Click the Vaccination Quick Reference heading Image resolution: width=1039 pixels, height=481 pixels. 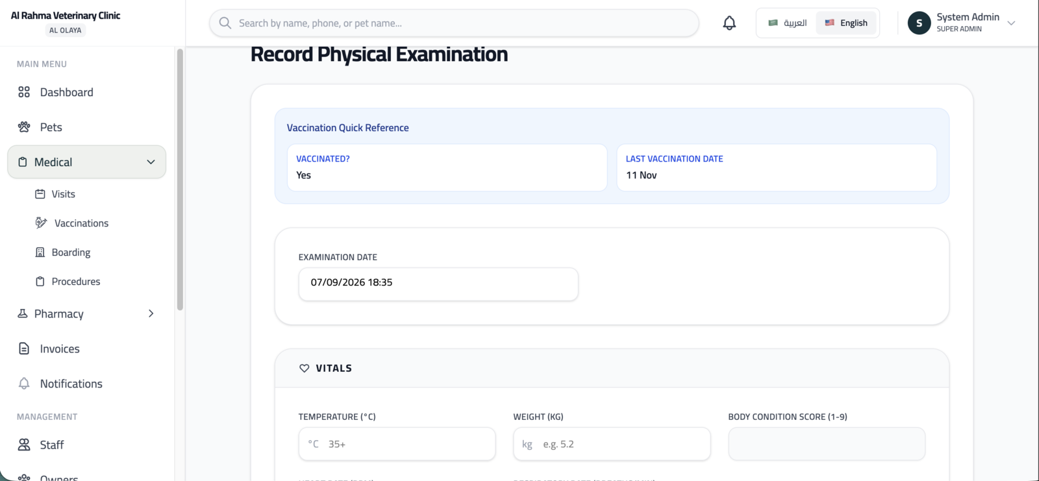(x=348, y=128)
